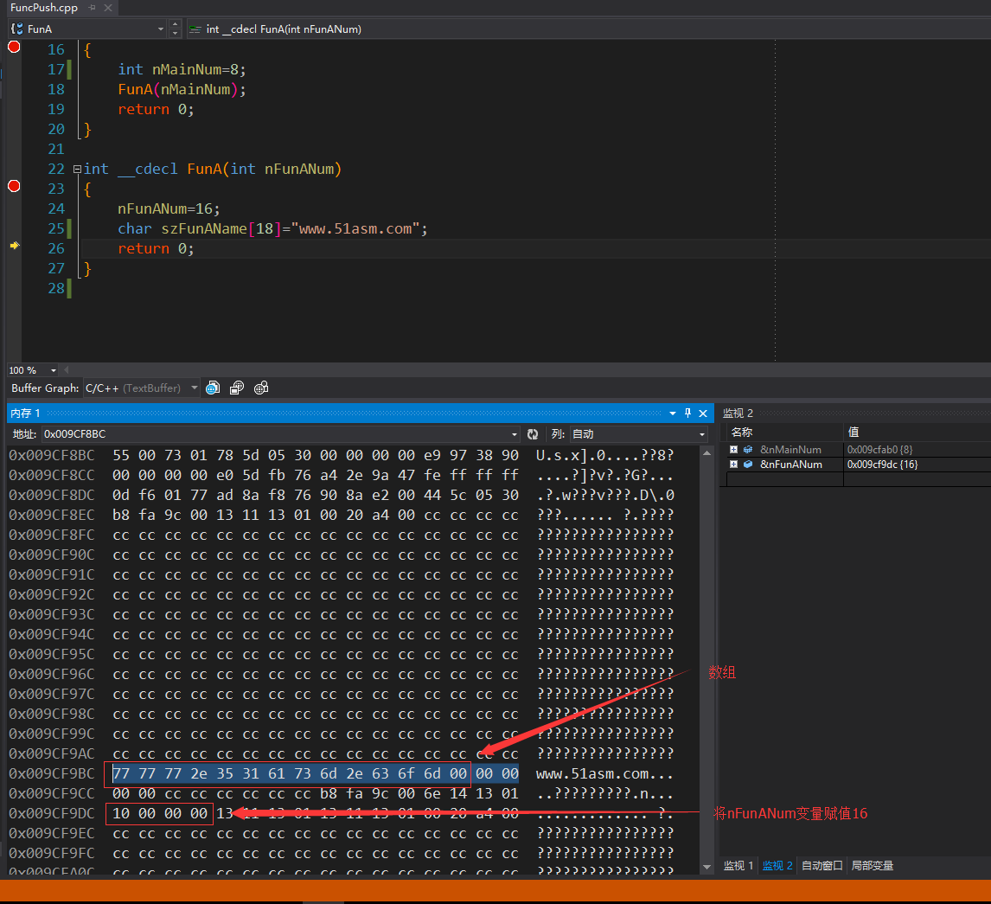
Task: Switch to the 监视 1 tab
Action: coord(738,866)
